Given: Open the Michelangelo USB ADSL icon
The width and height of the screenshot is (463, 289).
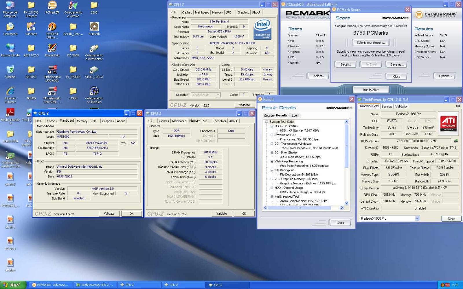Looking at the screenshot, I should [52, 73].
